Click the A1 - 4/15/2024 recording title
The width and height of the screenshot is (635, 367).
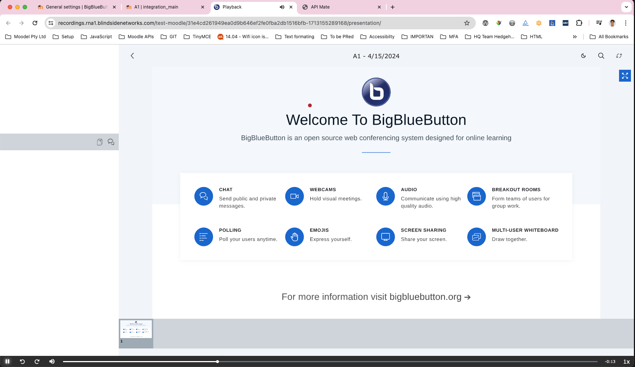tap(376, 56)
